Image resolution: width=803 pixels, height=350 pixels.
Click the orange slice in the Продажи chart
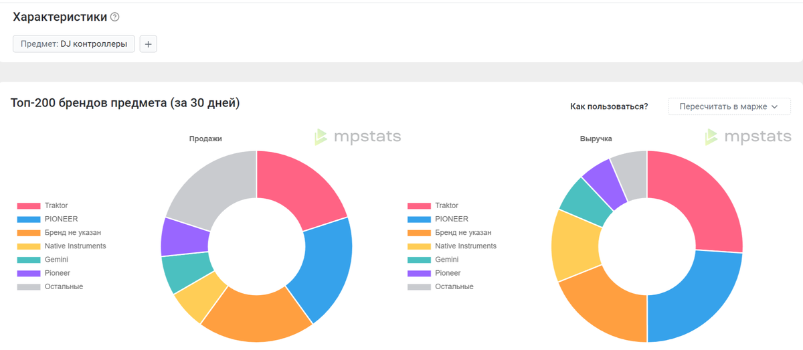[x=256, y=318]
